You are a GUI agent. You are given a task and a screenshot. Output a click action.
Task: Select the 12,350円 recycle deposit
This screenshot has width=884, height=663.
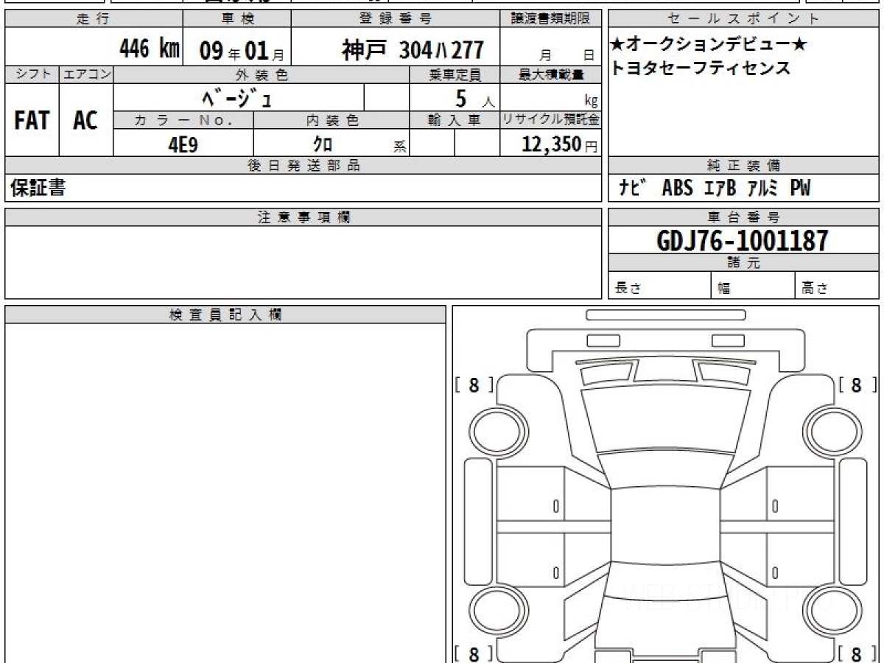point(560,144)
